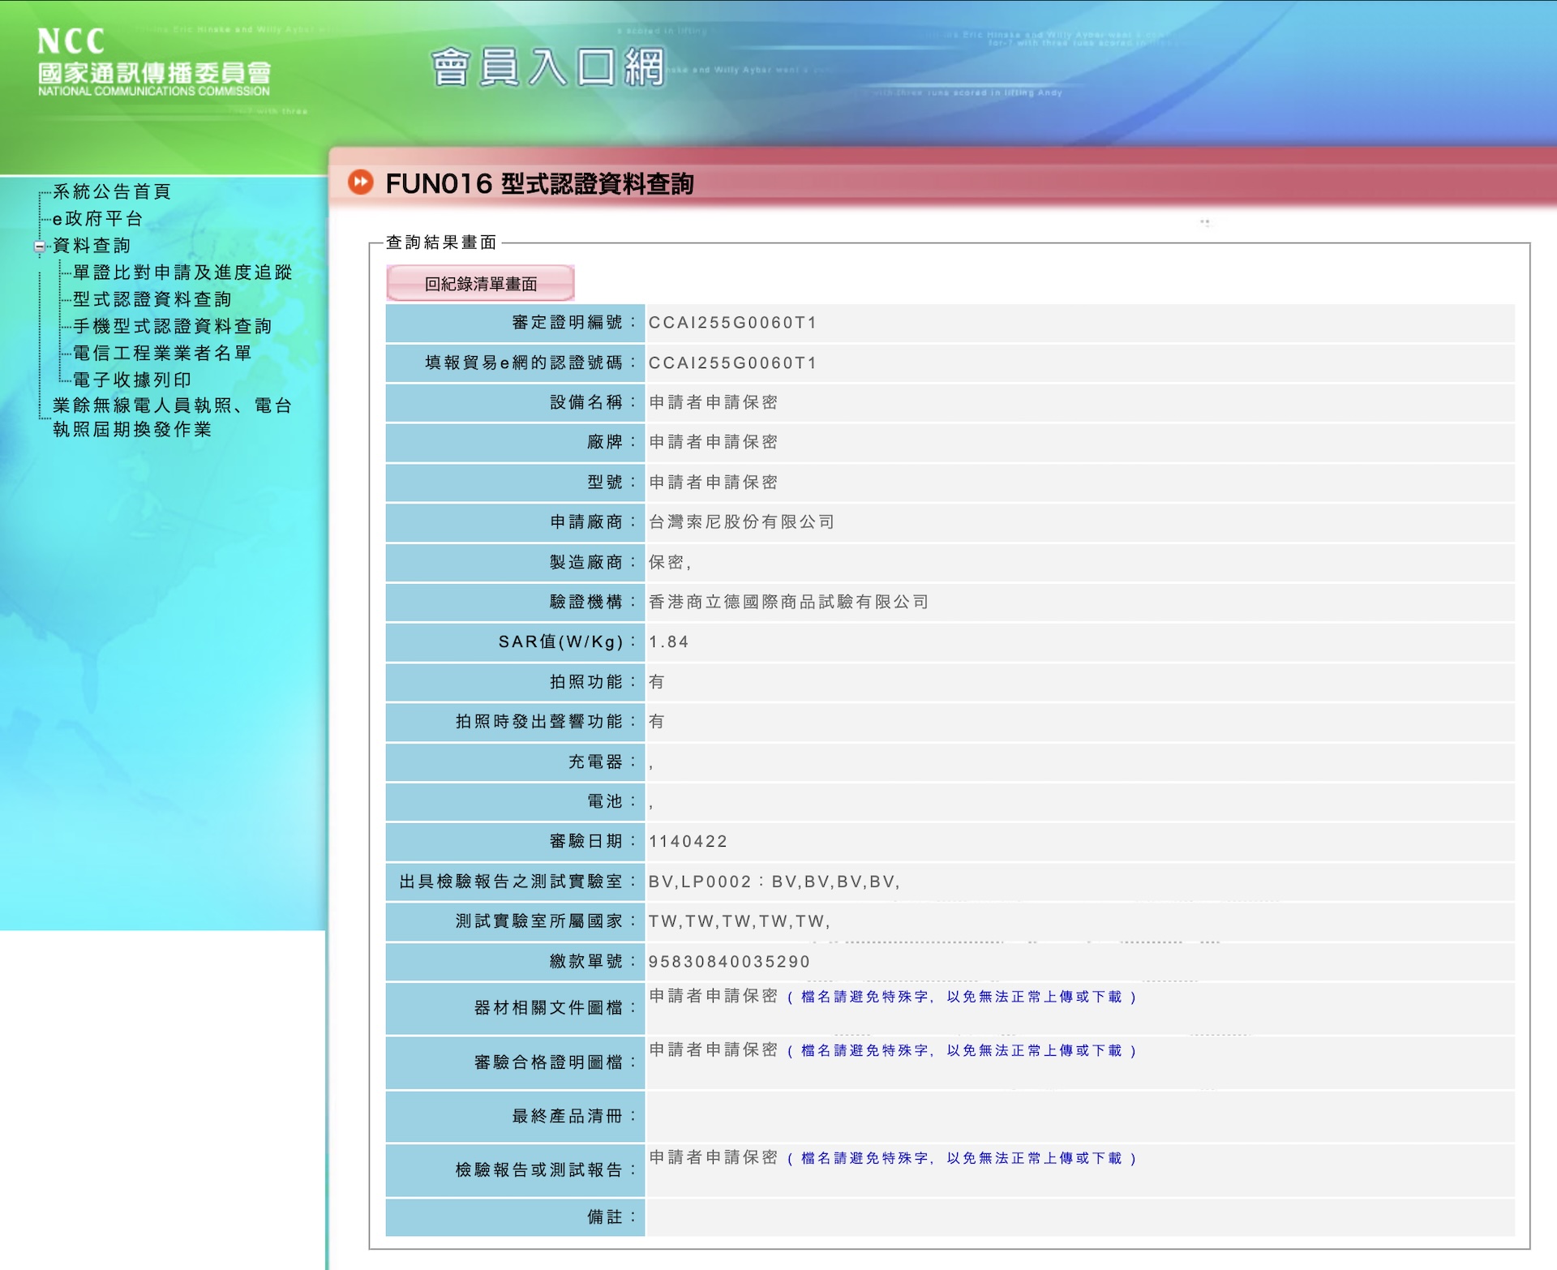Viewport: 1557px width, 1270px height.
Task: Open 系統公告首頁 in sidebar
Action: 112,192
